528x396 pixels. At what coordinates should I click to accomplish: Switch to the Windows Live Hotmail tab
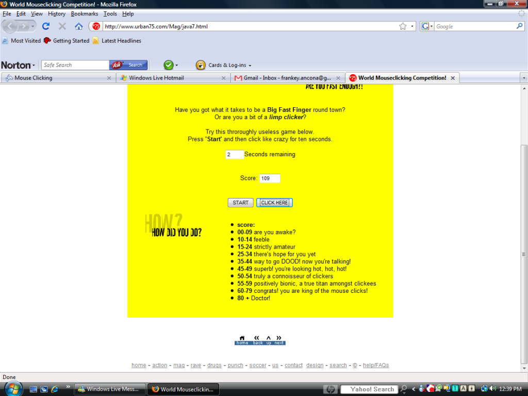click(x=172, y=78)
